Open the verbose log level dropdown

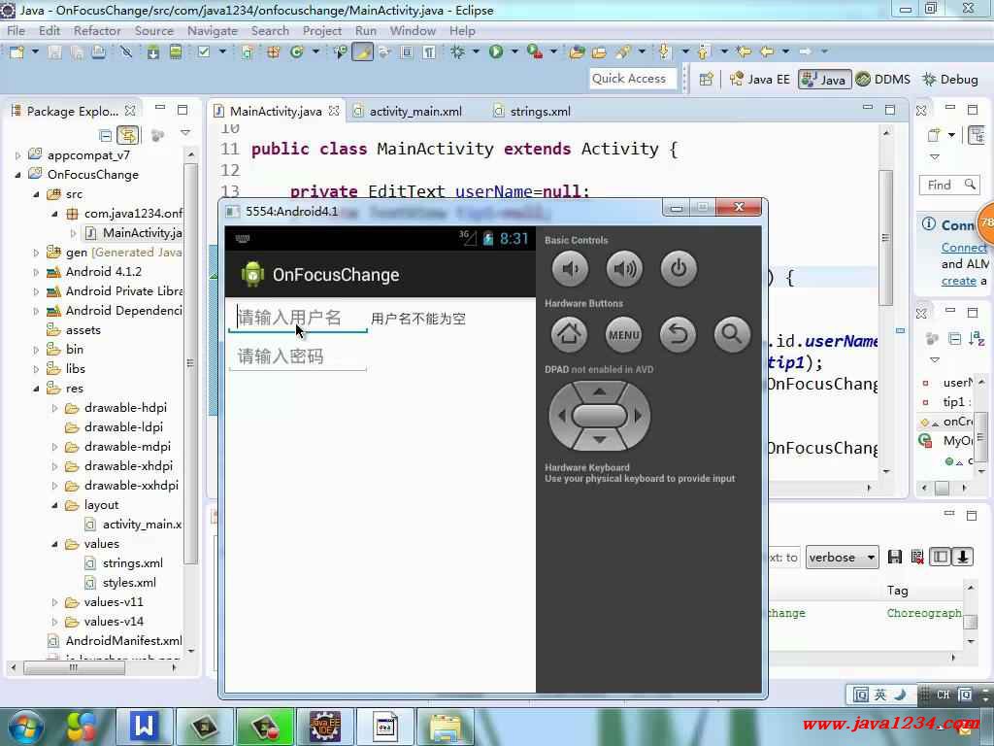(x=842, y=557)
